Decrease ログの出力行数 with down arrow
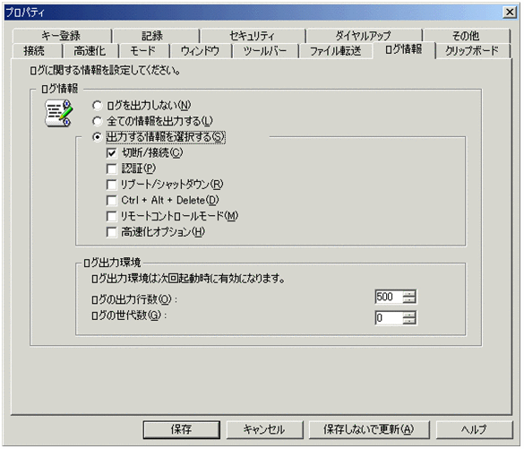The image size is (524, 449). pos(409,300)
